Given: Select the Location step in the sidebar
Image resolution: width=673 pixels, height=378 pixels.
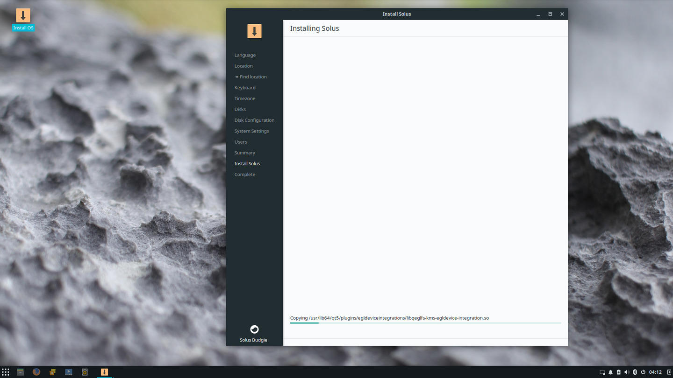Looking at the screenshot, I should coord(243,66).
